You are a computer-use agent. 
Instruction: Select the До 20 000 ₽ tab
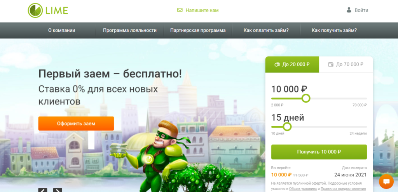(x=292, y=65)
